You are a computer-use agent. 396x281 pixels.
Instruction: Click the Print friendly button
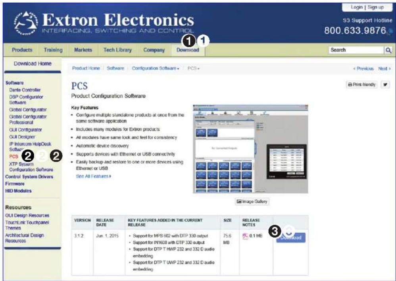361,84
